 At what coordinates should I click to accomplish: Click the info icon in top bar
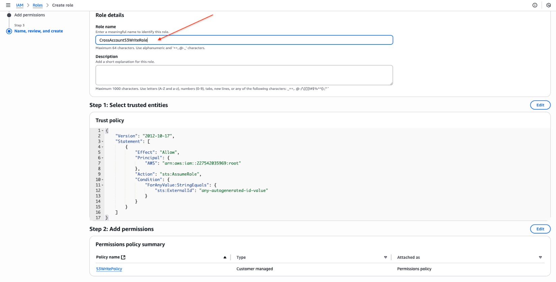[535, 5]
